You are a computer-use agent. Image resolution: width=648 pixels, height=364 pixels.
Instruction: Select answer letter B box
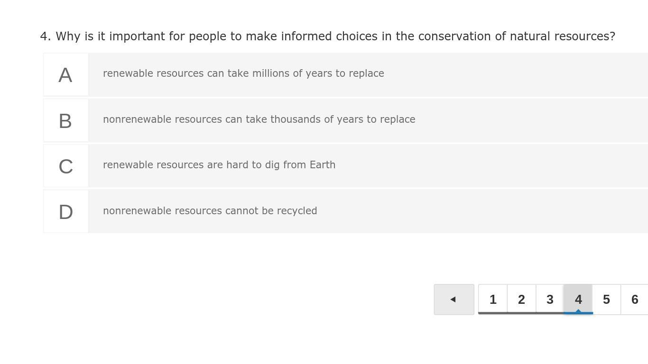coord(65,120)
